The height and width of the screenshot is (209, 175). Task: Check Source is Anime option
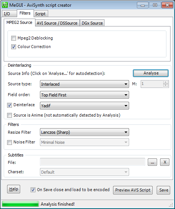tap(9, 115)
